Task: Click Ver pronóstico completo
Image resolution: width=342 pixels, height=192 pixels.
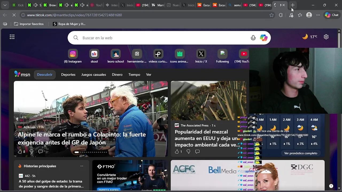Action: coord(301,153)
